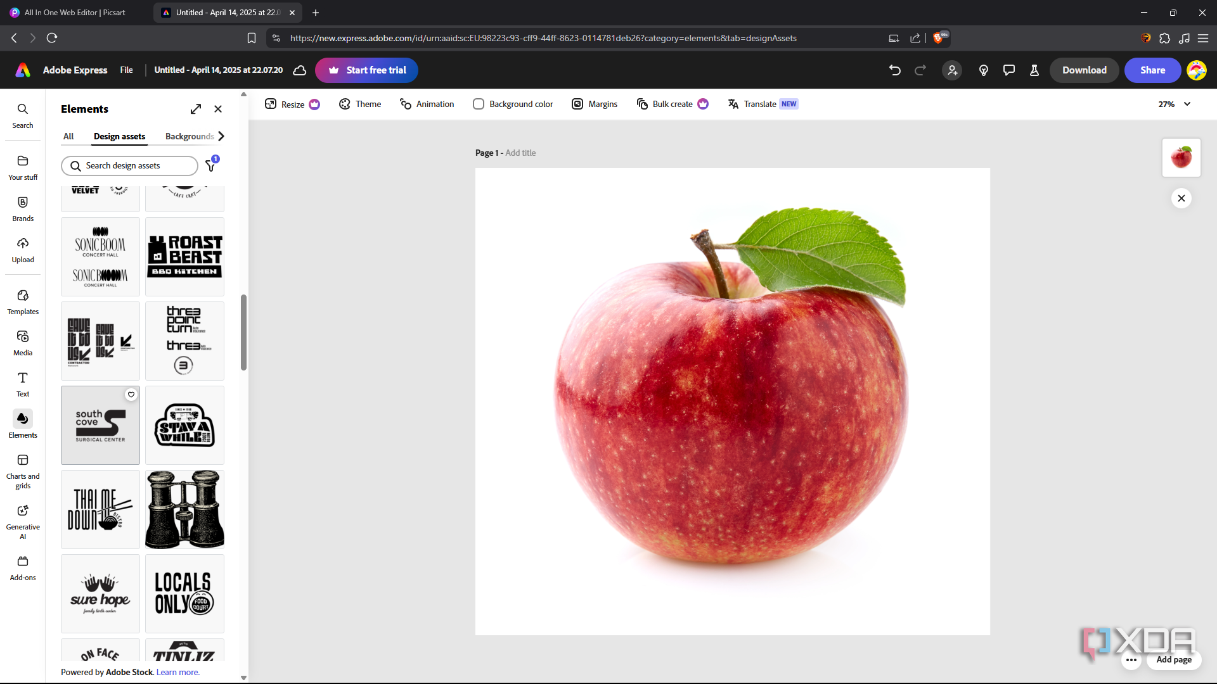
Task: Switch to the All elements tab
Action: tap(68, 136)
